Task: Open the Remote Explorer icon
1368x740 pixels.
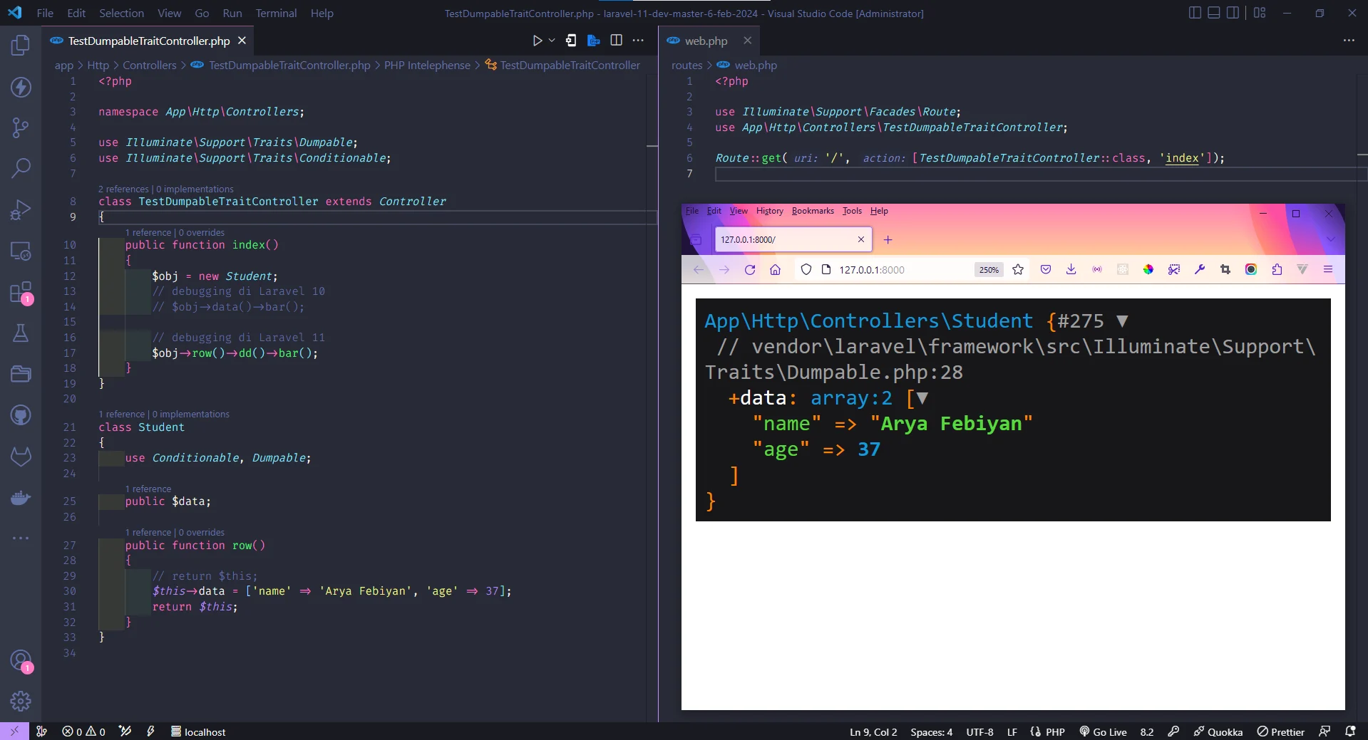Action: [21, 251]
